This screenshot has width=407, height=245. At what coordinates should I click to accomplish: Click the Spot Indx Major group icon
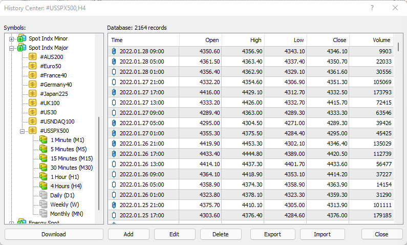(x=22, y=48)
